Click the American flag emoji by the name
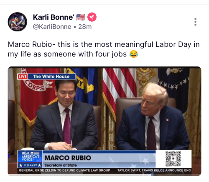The height and width of the screenshot is (182, 209). (81, 17)
